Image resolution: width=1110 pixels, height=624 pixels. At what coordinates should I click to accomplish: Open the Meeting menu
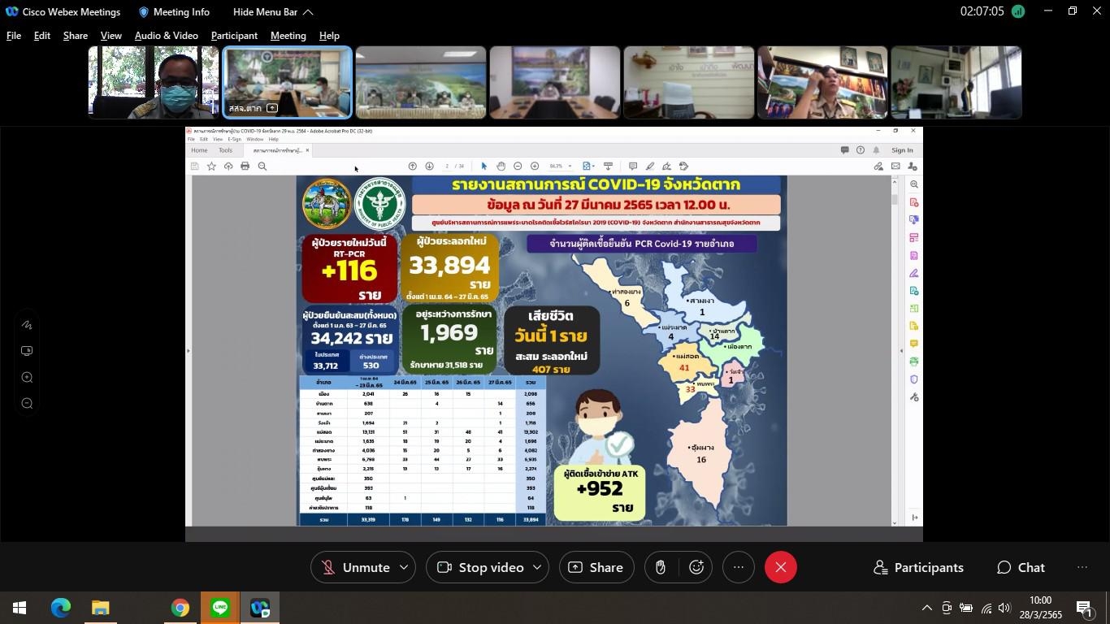point(288,36)
